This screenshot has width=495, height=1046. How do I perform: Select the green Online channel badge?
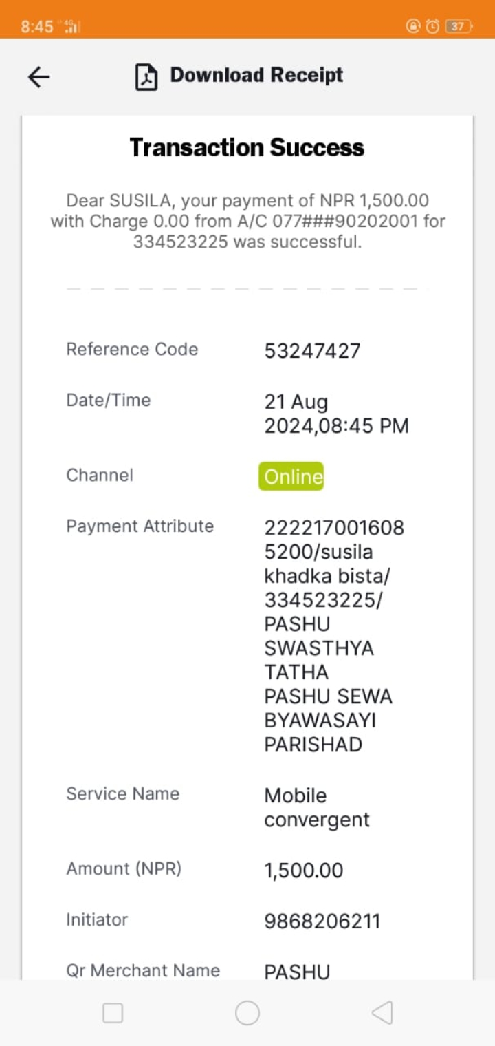click(291, 477)
